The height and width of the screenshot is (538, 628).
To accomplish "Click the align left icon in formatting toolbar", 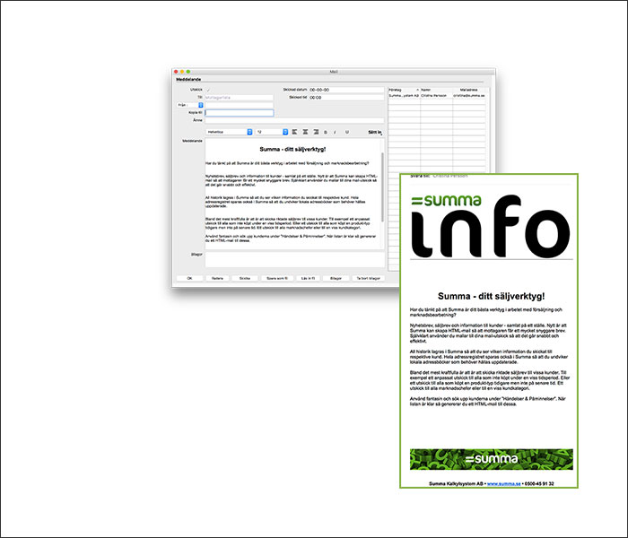I will (x=295, y=132).
